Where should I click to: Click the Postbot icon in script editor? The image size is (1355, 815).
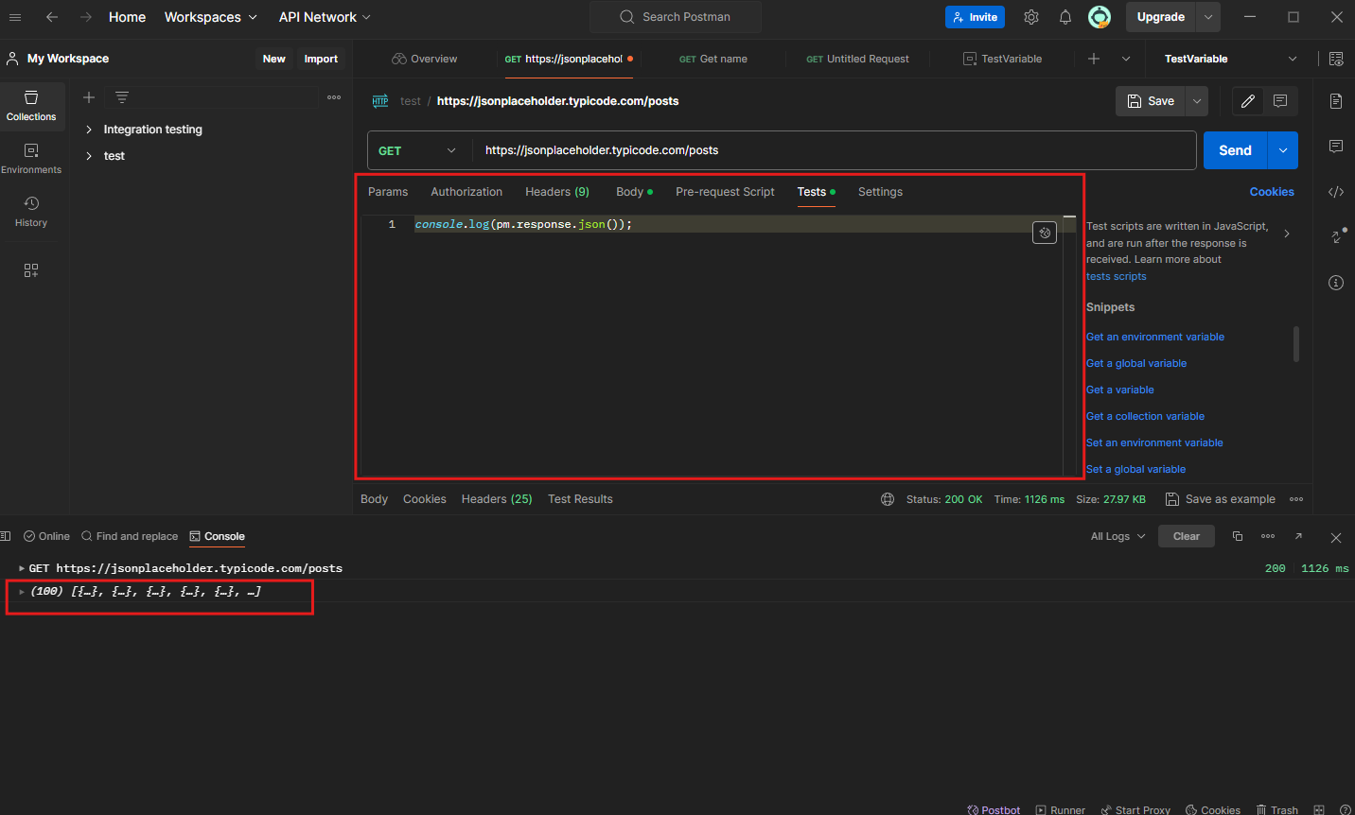pyautogui.click(x=1045, y=233)
